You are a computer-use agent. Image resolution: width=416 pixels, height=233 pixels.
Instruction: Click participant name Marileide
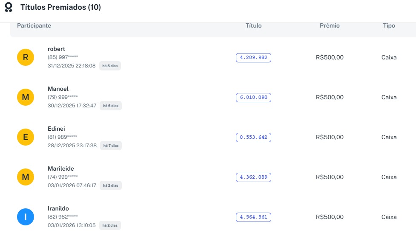click(61, 168)
